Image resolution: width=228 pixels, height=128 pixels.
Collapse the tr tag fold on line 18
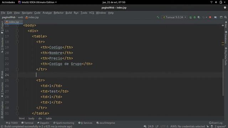click(17, 42)
